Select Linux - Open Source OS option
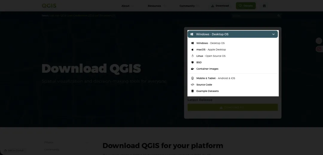 coord(233,56)
